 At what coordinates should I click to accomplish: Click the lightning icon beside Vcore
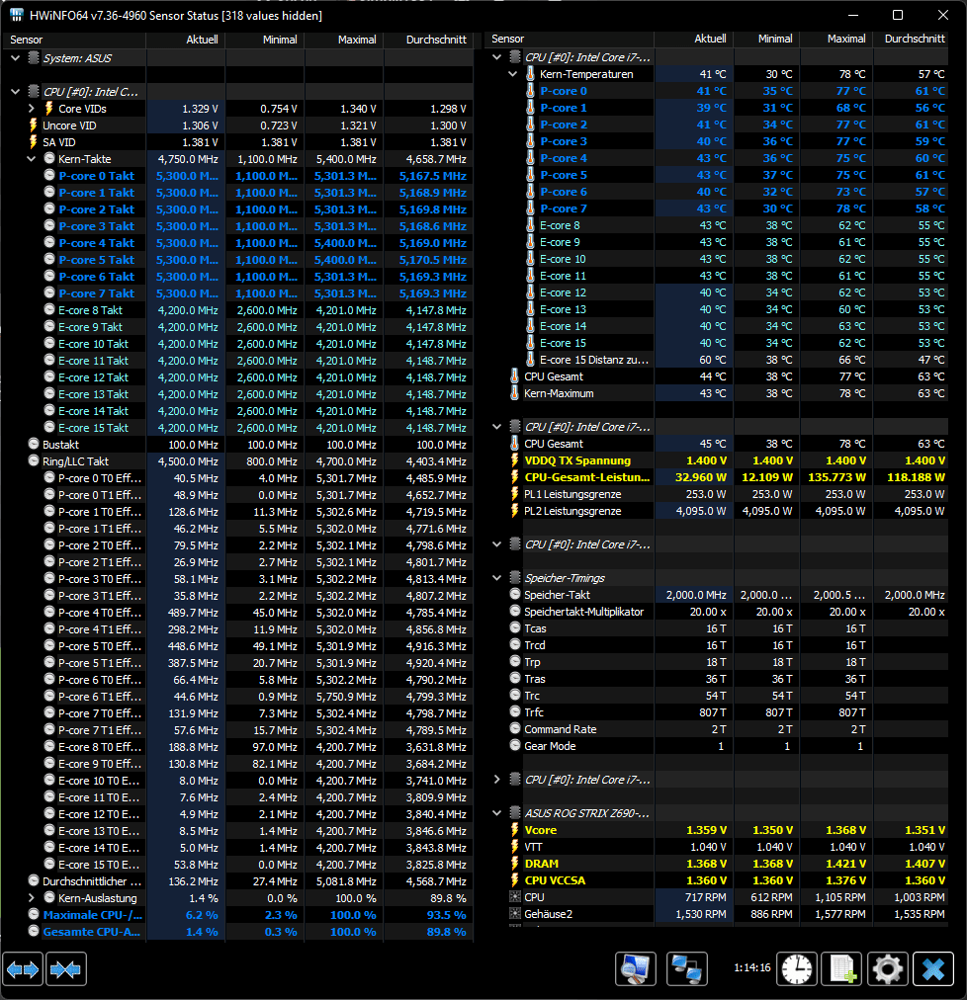tap(514, 830)
